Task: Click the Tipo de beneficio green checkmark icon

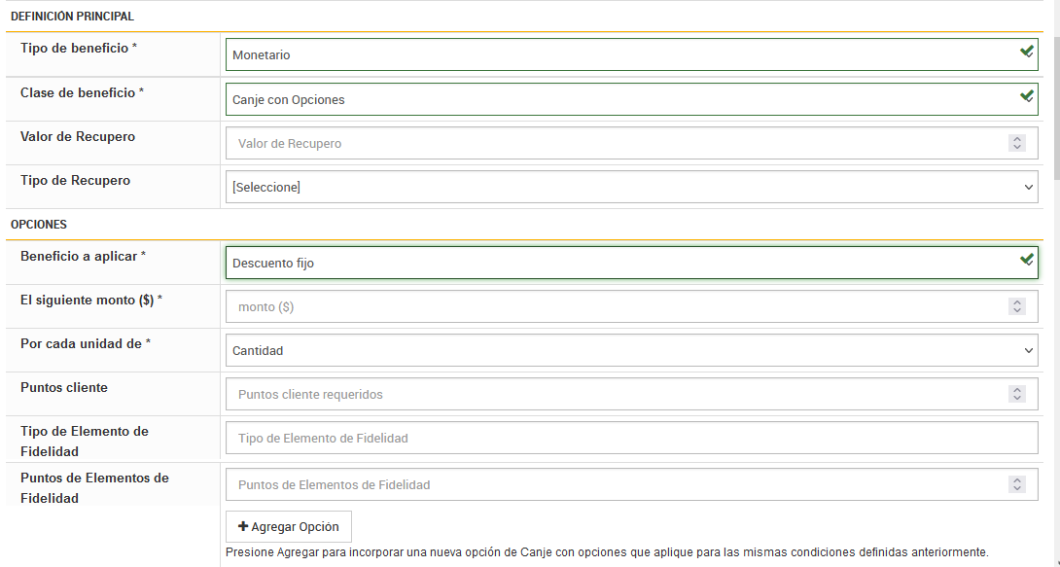Action: pyautogui.click(x=1026, y=52)
